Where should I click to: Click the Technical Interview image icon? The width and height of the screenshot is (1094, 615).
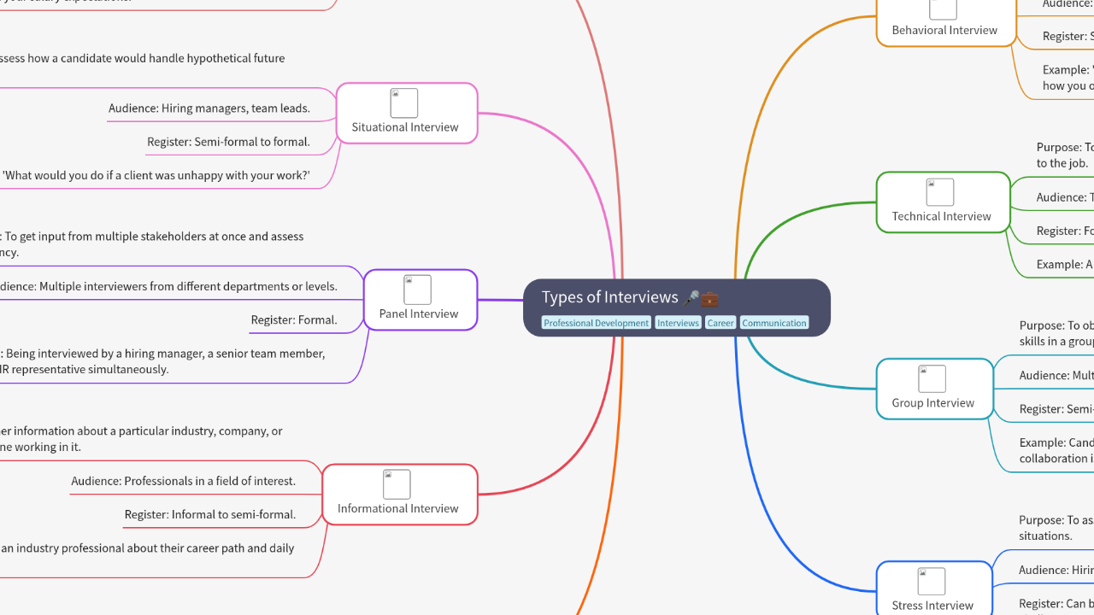point(940,192)
